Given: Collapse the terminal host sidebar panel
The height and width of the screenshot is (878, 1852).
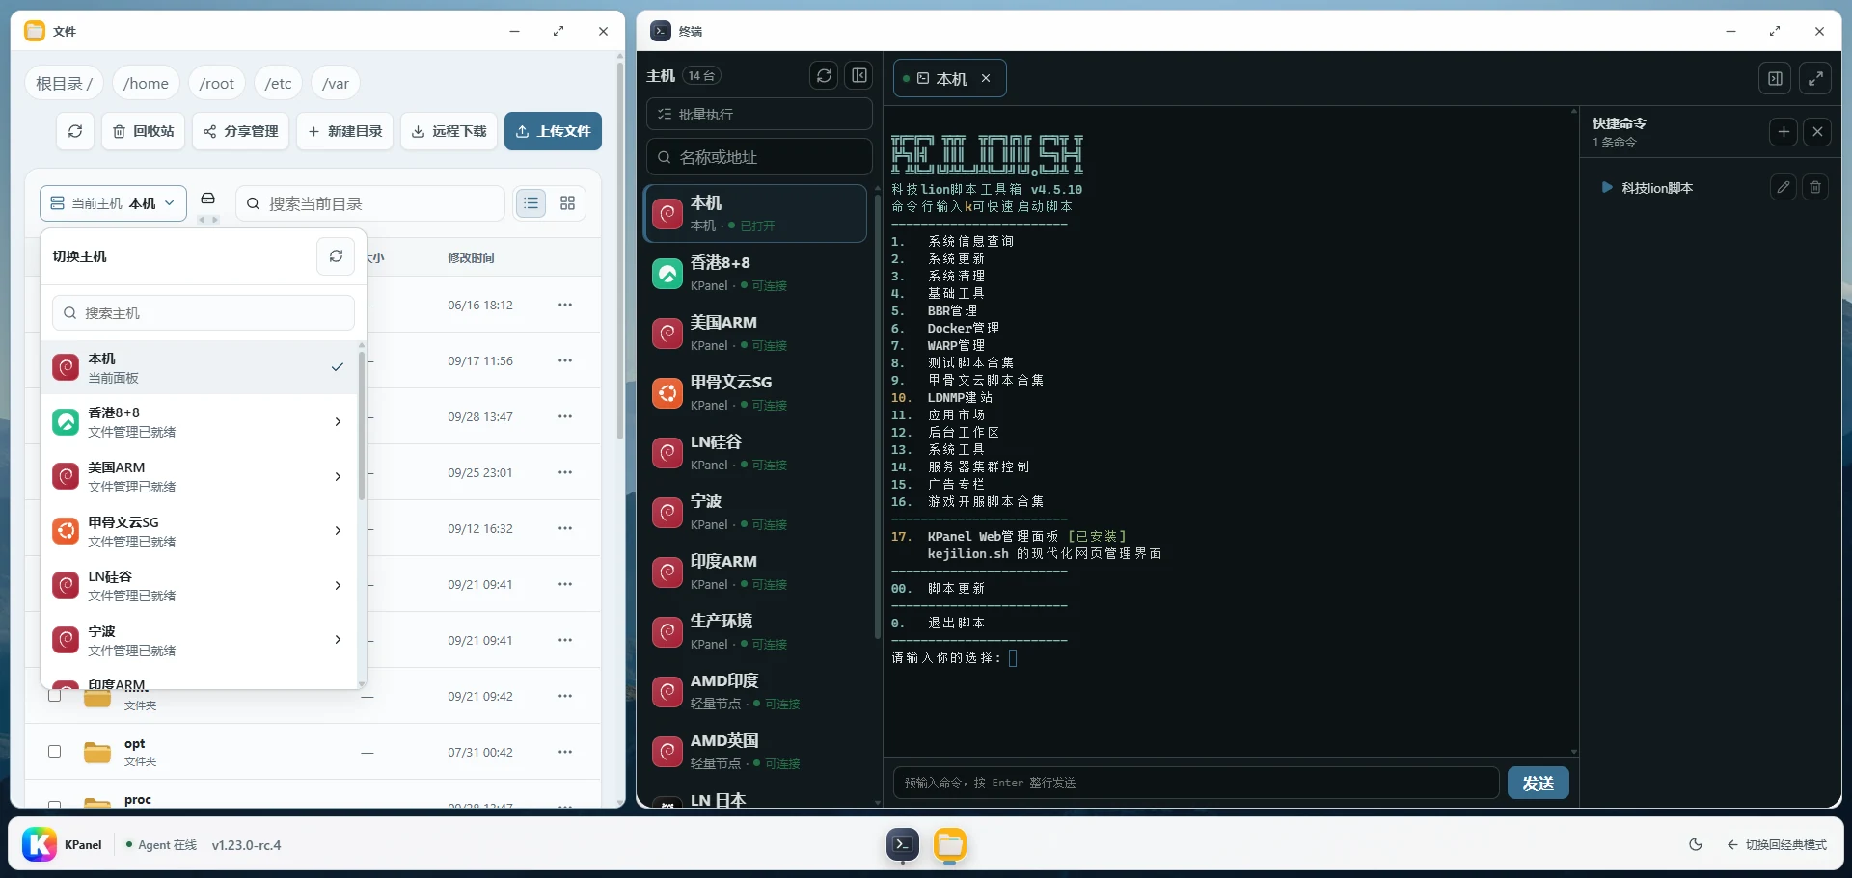Looking at the screenshot, I should click(859, 76).
